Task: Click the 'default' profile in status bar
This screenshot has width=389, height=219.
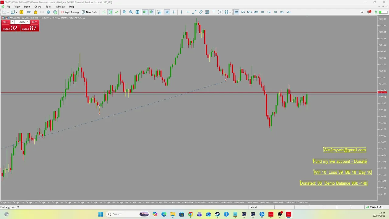Action: click(253, 207)
